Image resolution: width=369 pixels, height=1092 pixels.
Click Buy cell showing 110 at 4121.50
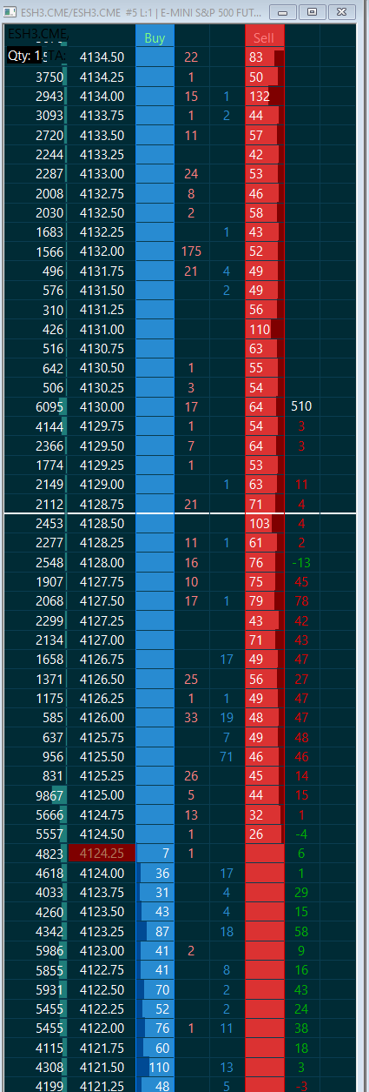click(x=155, y=1067)
